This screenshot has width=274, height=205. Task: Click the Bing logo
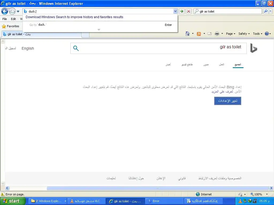coord(254,48)
